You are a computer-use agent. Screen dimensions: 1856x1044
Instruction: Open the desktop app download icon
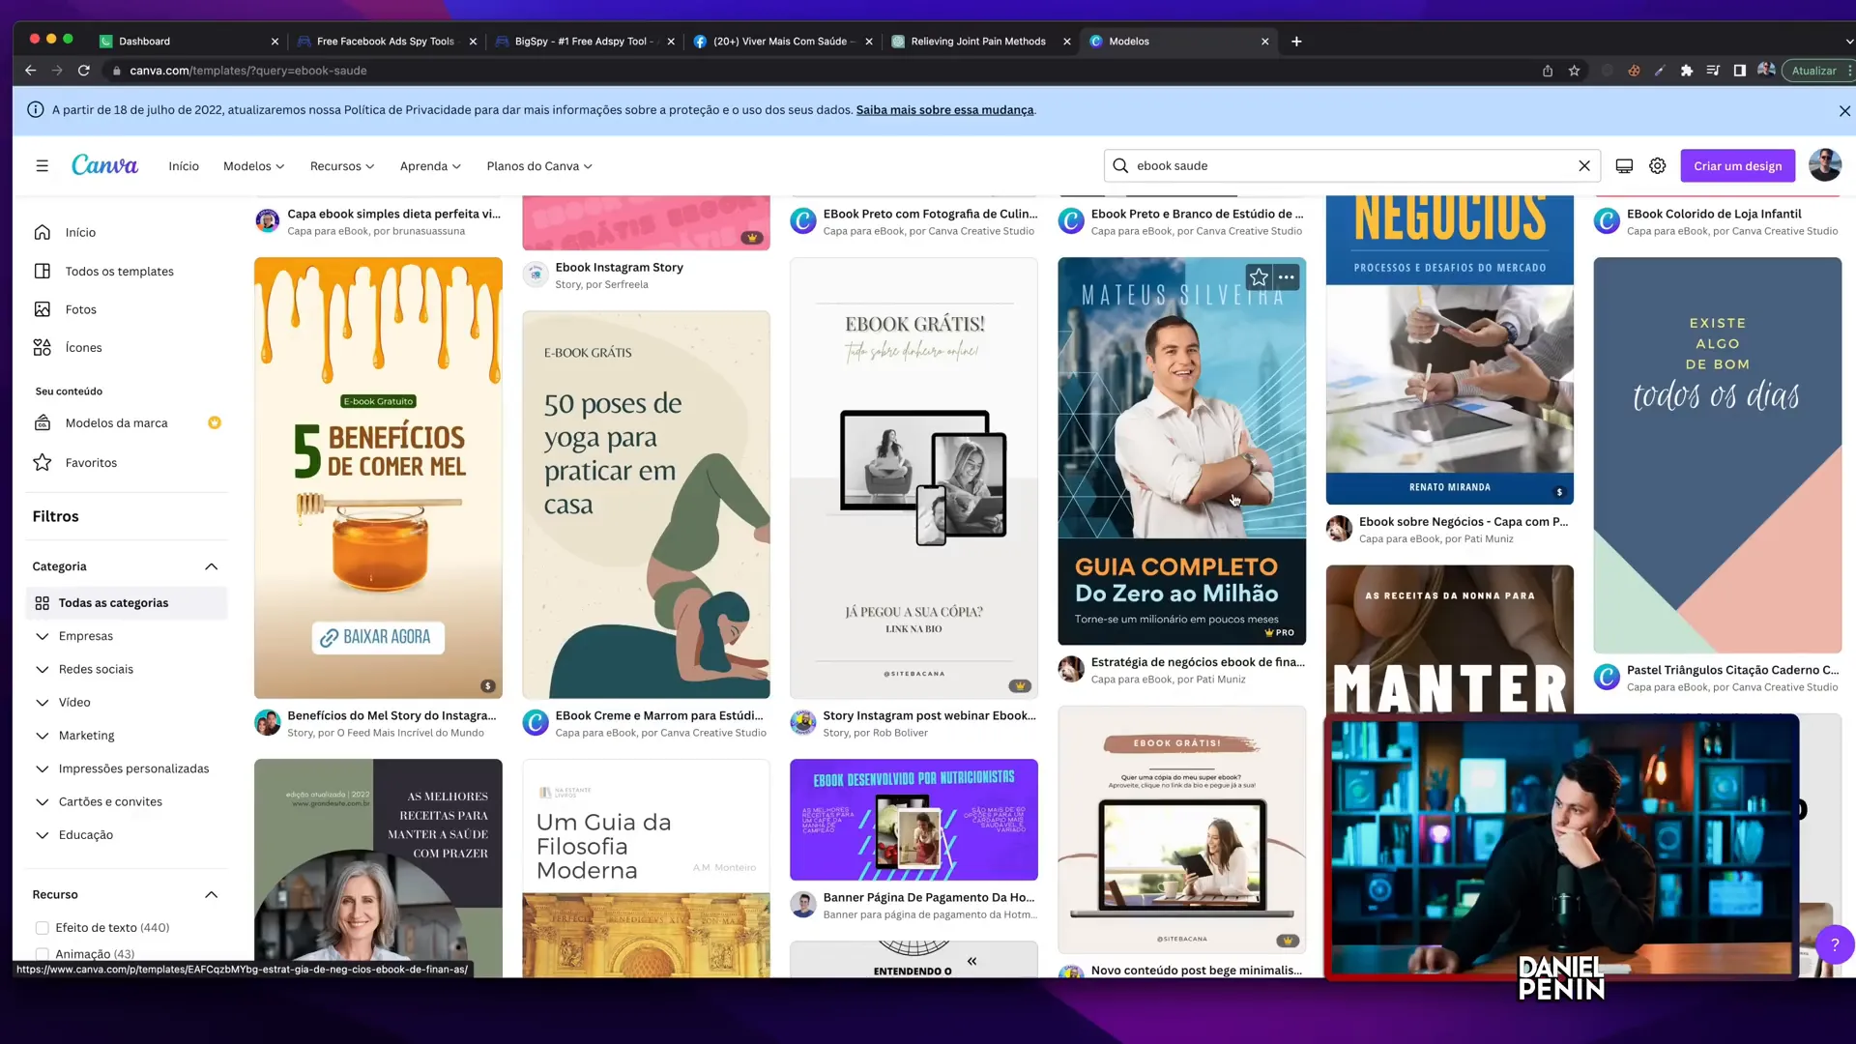[x=1624, y=166]
